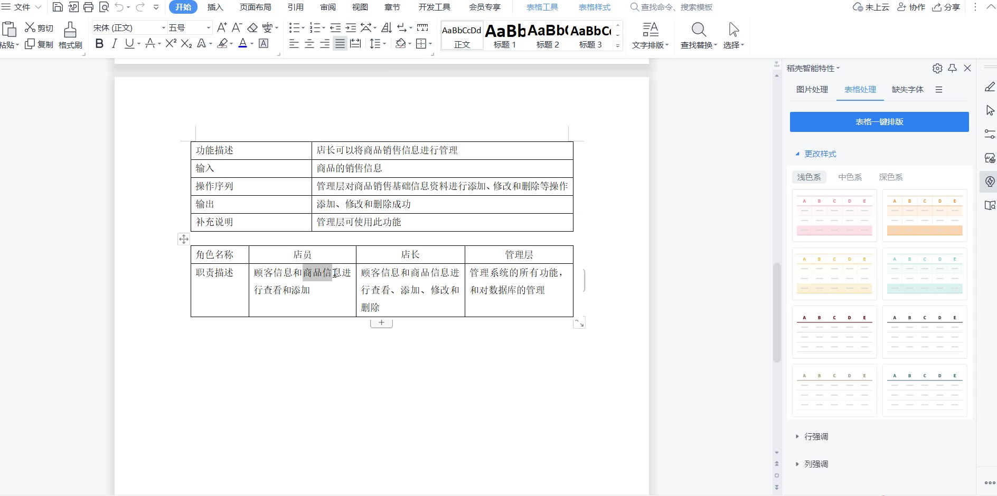The height and width of the screenshot is (496, 997).
Task: Click 未上云 cloud status button
Action: [x=871, y=7]
